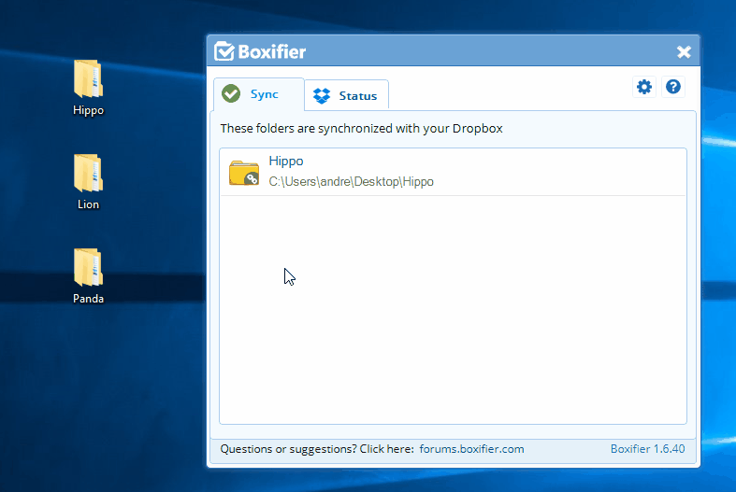Open the forums.boxifier.com link
The height and width of the screenshot is (492, 736).
471,449
